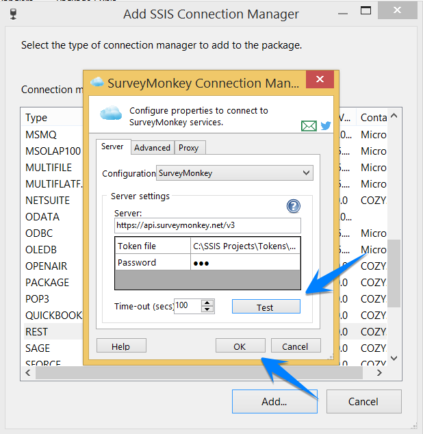Click the list scroll down arrow
The image size is (423, 434).
click(x=394, y=358)
